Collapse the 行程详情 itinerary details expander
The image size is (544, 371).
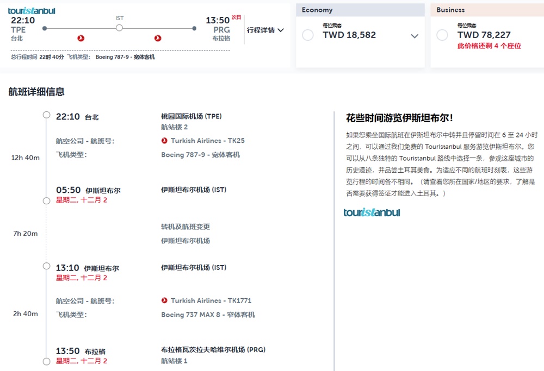point(265,30)
